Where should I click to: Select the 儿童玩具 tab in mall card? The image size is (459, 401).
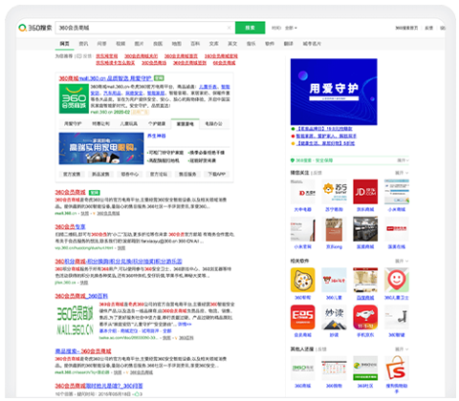pos(129,123)
